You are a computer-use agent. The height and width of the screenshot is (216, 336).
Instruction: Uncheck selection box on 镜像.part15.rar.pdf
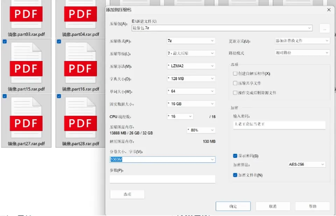(x=5, y=42)
